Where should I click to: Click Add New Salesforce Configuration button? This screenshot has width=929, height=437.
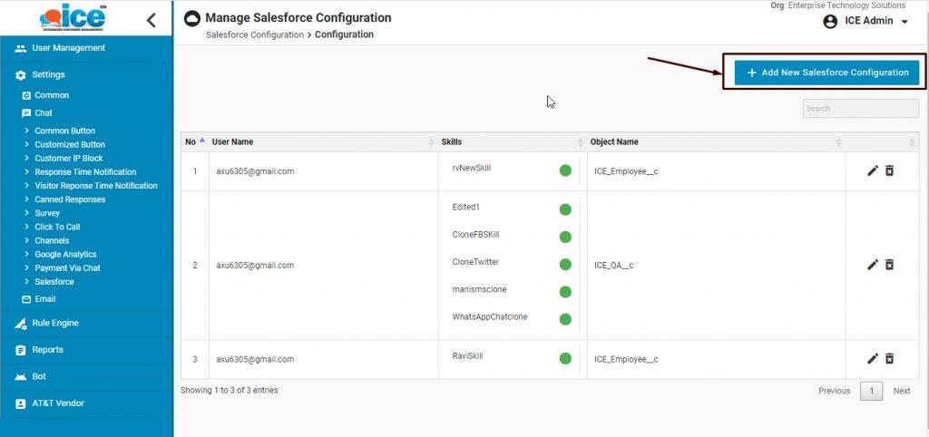pos(826,73)
